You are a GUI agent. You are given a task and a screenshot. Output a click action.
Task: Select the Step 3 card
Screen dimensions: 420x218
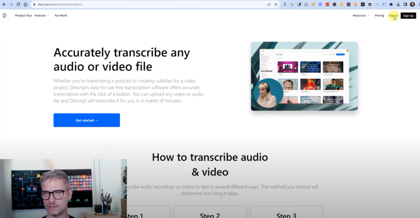point(286,212)
